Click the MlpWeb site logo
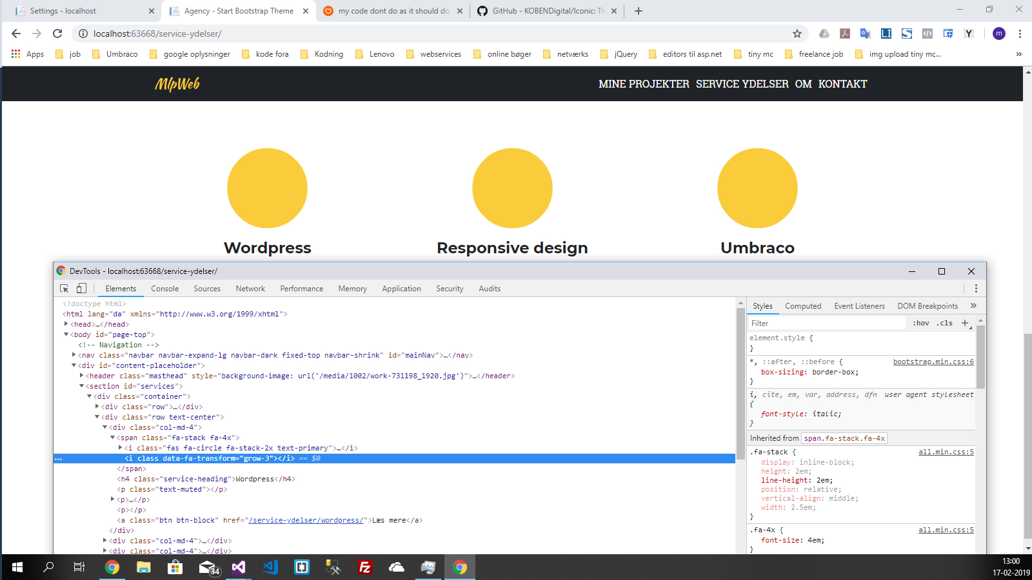This screenshot has height=580, width=1032. point(177,84)
